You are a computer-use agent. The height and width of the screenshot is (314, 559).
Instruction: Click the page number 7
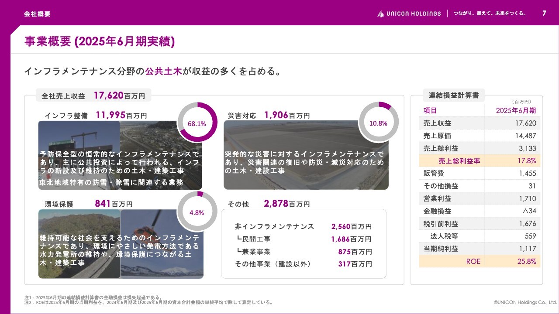(x=544, y=14)
